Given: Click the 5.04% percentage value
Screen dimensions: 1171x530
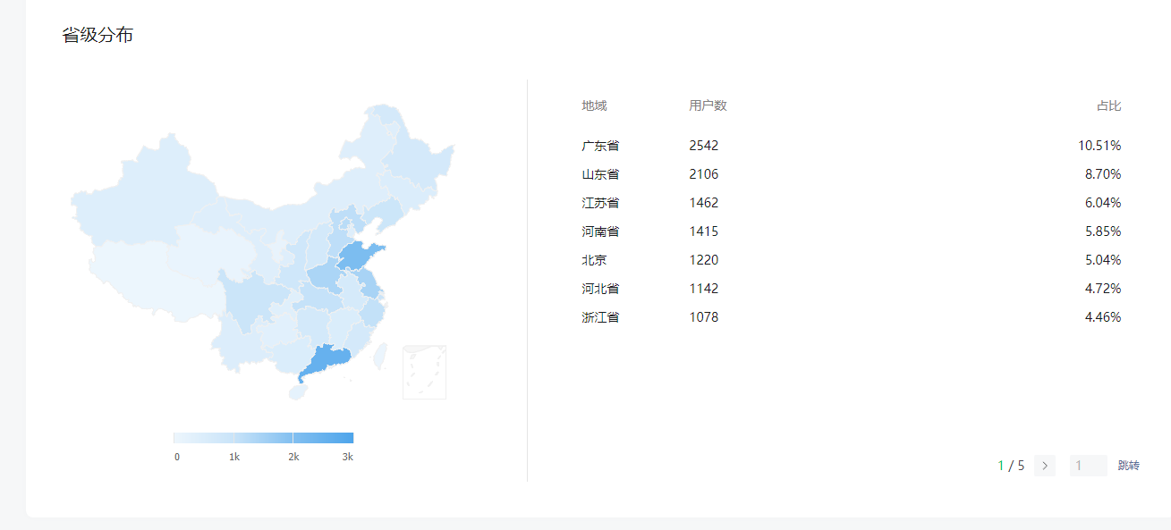Looking at the screenshot, I should (x=1103, y=260).
